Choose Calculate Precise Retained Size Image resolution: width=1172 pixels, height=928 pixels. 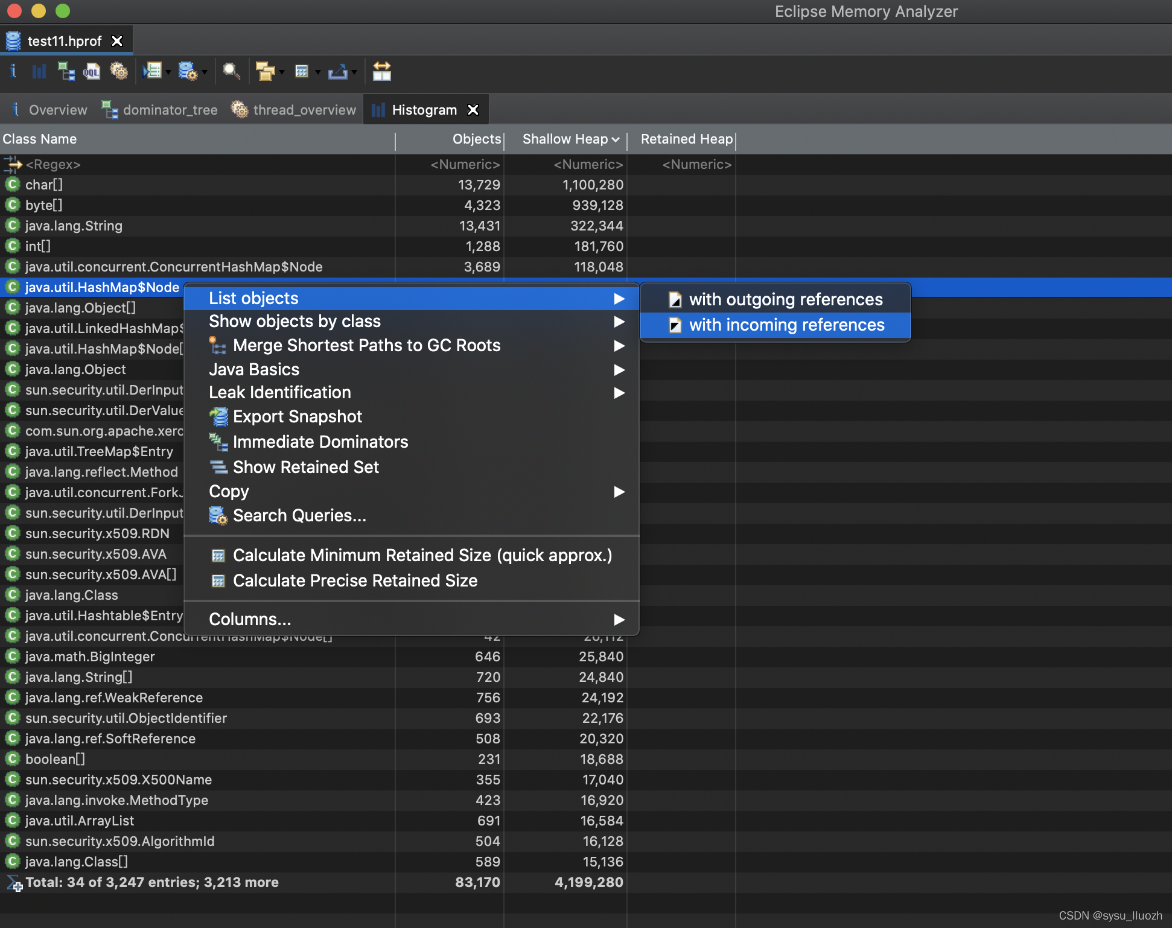(411, 581)
